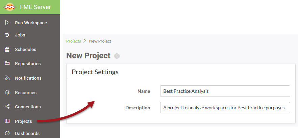Viewport: 298px width, 138px height.
Task: Go to the Jobs sidebar entry
Action: (x=30, y=35)
